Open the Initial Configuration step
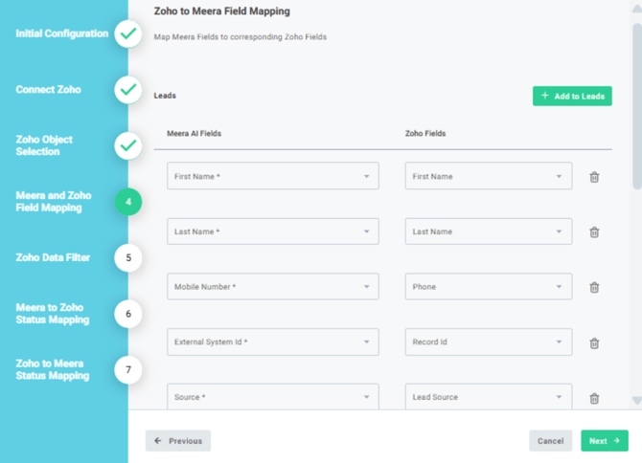 [x=62, y=33]
